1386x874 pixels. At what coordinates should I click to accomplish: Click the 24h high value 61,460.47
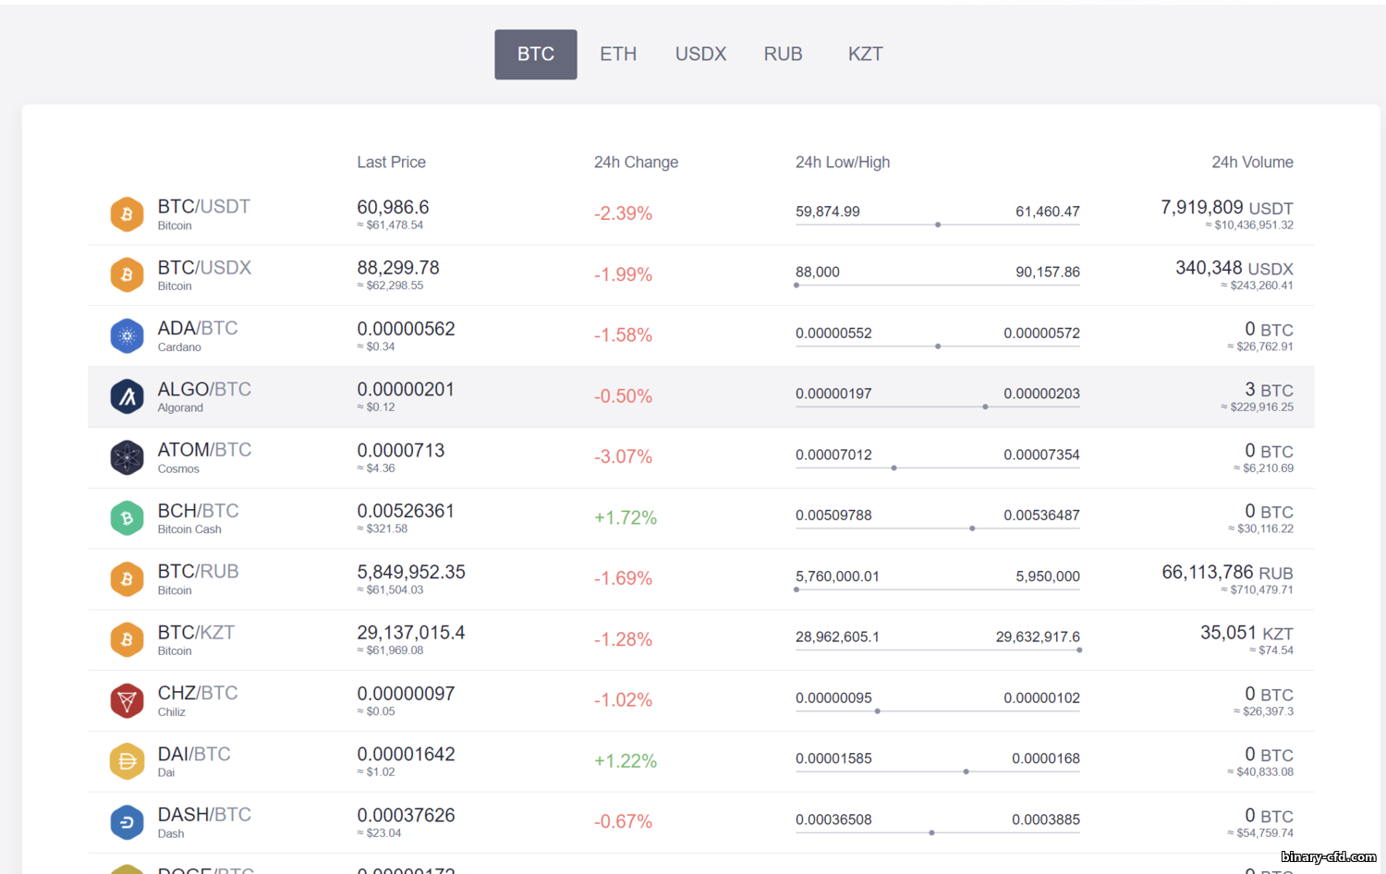pos(1048,212)
